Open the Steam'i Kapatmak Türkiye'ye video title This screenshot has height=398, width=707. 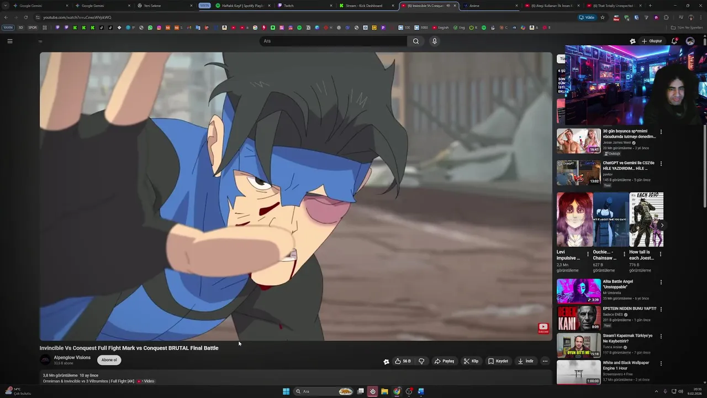pyautogui.click(x=627, y=338)
